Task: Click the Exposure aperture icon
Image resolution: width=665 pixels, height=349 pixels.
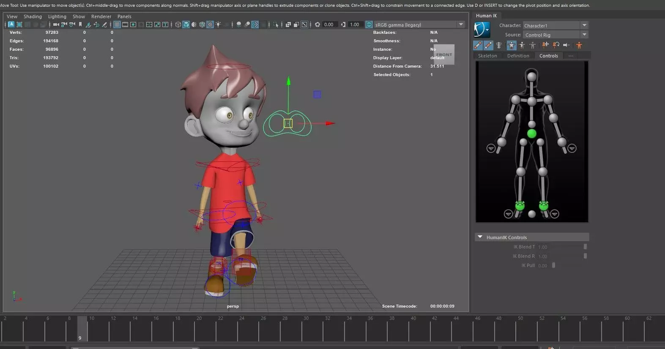Action: tap(317, 25)
